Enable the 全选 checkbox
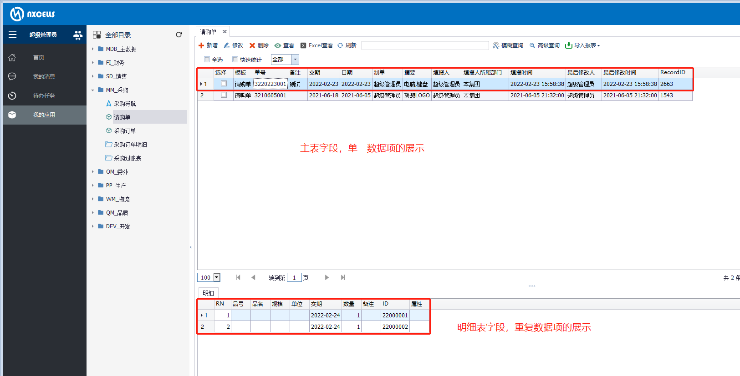This screenshot has width=740, height=376. click(x=207, y=60)
